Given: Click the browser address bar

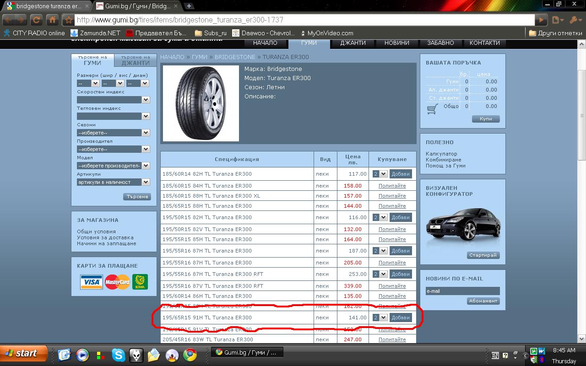Looking at the screenshot, I should pos(304,20).
